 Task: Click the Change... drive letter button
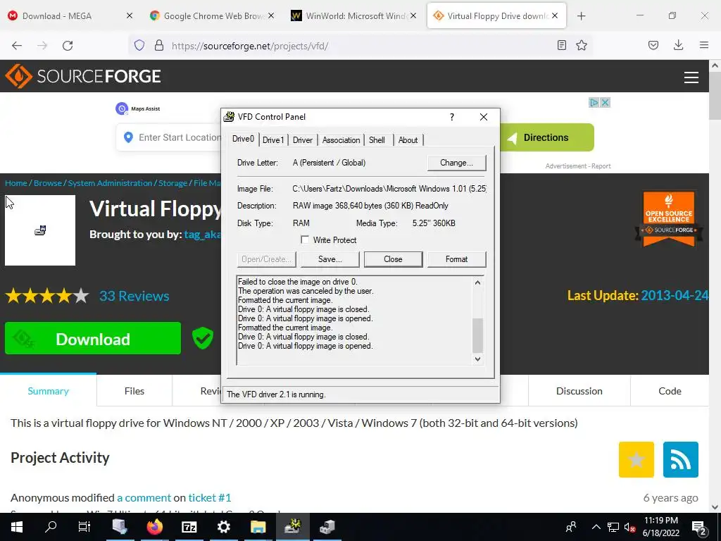coord(456,163)
